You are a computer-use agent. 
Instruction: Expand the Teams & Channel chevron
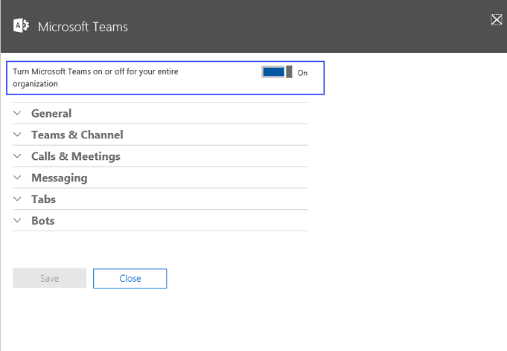click(17, 135)
